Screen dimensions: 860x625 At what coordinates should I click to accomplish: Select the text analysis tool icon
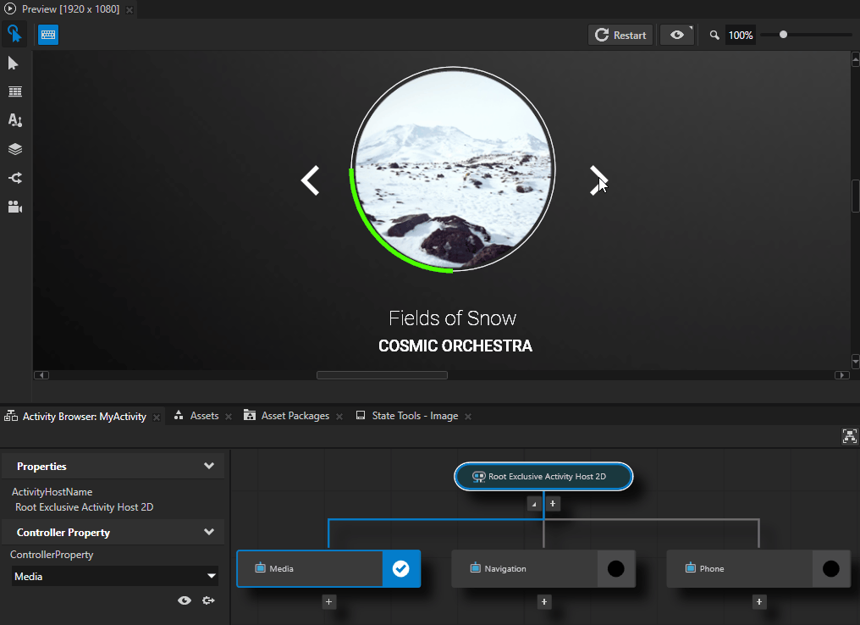[14, 120]
